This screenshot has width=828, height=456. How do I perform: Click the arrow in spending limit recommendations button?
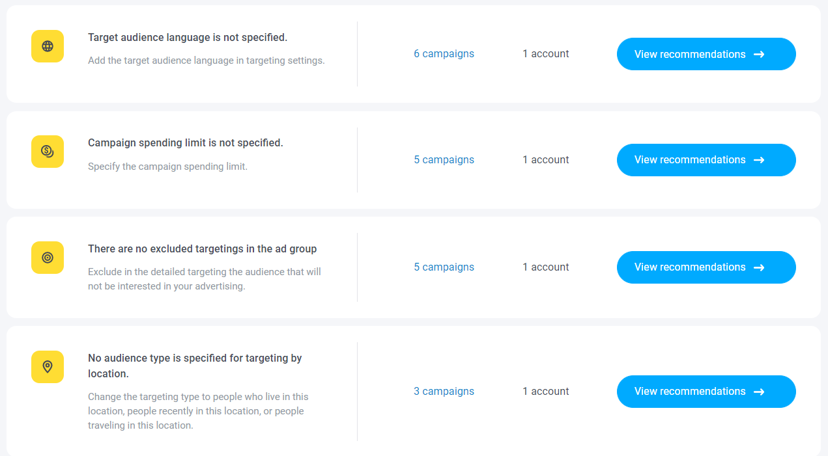[x=759, y=160]
